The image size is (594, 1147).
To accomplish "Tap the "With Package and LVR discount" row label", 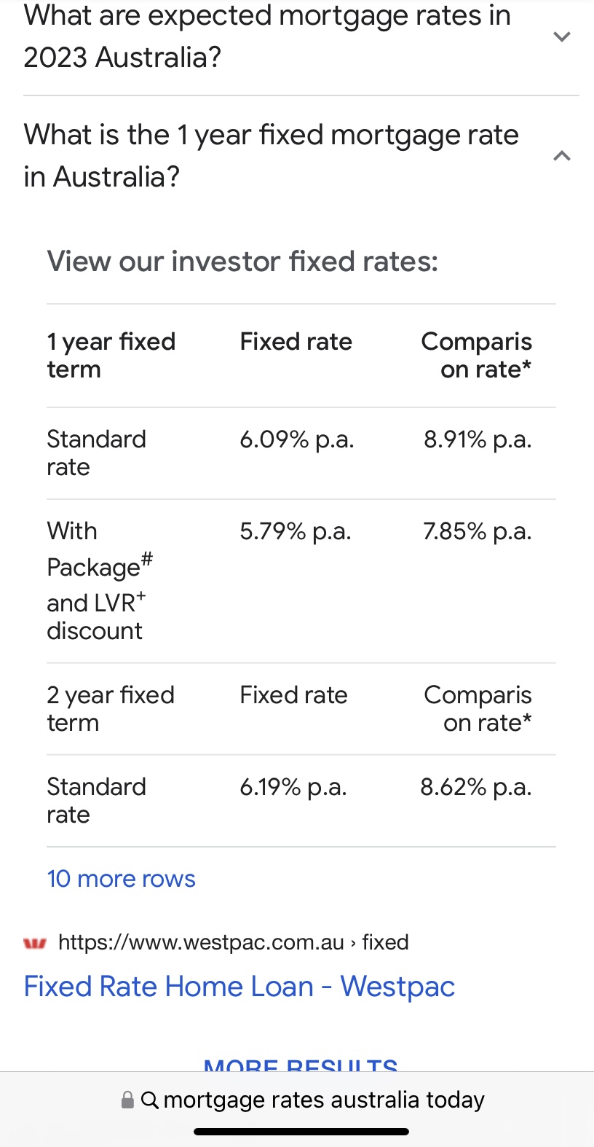I will [99, 581].
